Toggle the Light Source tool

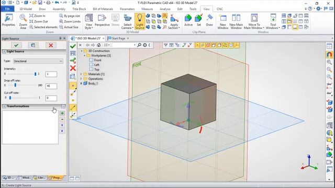coord(140,21)
